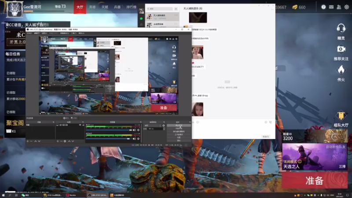The width and height of the screenshot is (352, 198).
Task: Pop out the OBS audio mixer dock
Action: click(x=141, y=122)
